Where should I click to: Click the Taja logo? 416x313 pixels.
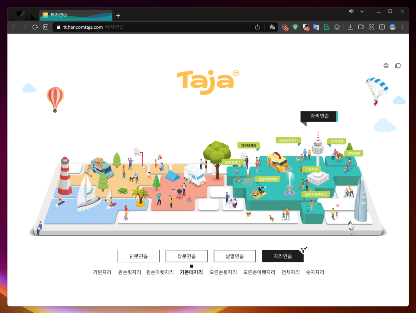click(208, 82)
